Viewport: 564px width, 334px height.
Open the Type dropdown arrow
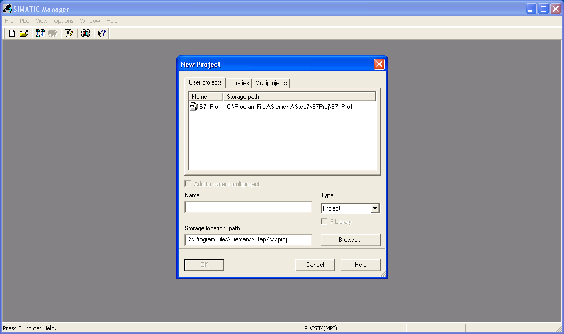(375, 208)
